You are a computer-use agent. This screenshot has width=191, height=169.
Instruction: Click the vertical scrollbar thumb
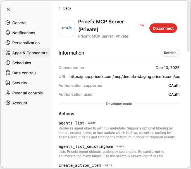point(188,27)
